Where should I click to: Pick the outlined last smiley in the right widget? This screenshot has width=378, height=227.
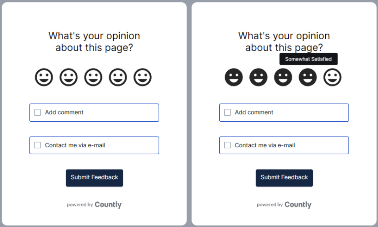332,78
